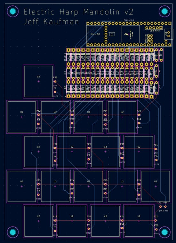Select the "P26" pad label
The height and width of the screenshot is (243, 176).
tap(139, 180)
